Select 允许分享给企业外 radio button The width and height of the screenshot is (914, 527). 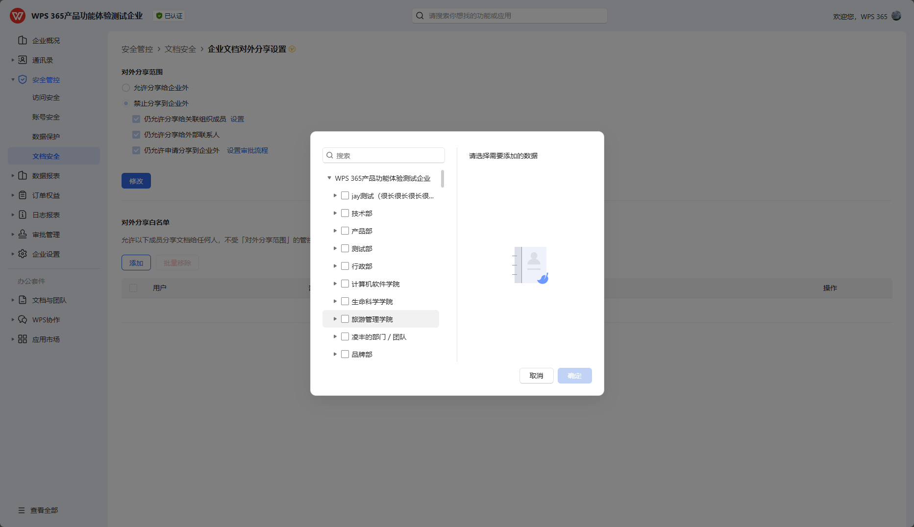tap(126, 88)
